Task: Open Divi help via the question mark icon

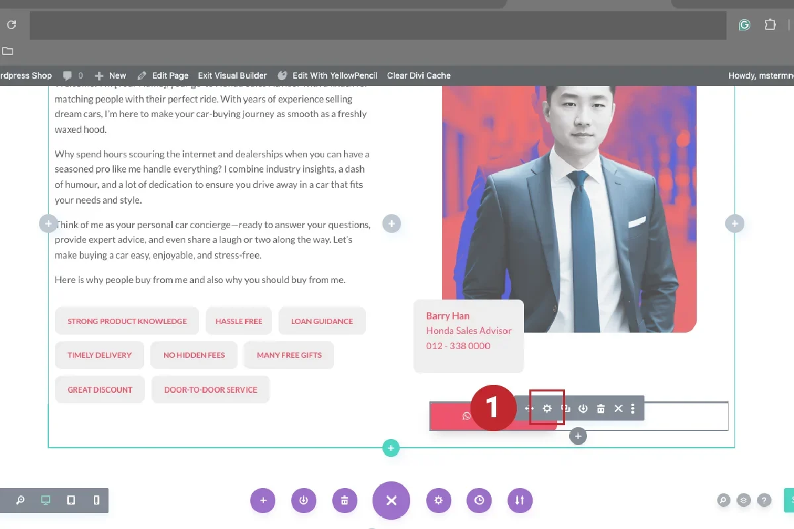Action: coord(764,501)
